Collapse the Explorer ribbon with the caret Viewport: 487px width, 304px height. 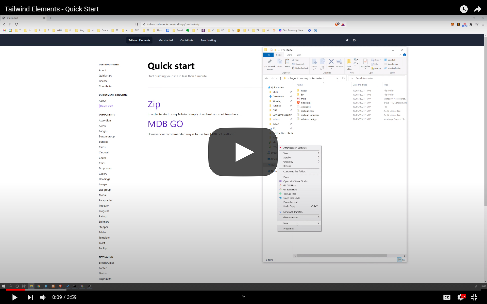pyautogui.click(x=400, y=55)
